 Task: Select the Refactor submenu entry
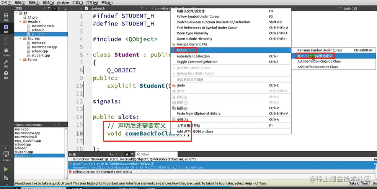click(231, 50)
